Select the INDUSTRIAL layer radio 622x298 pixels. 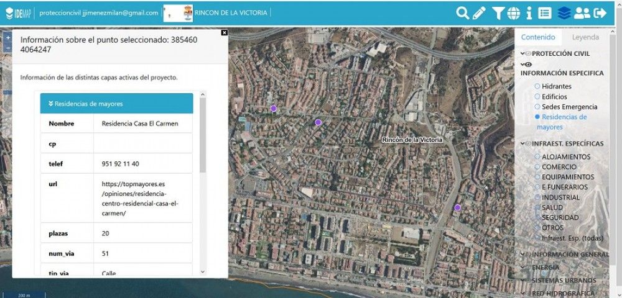pyautogui.click(x=537, y=197)
